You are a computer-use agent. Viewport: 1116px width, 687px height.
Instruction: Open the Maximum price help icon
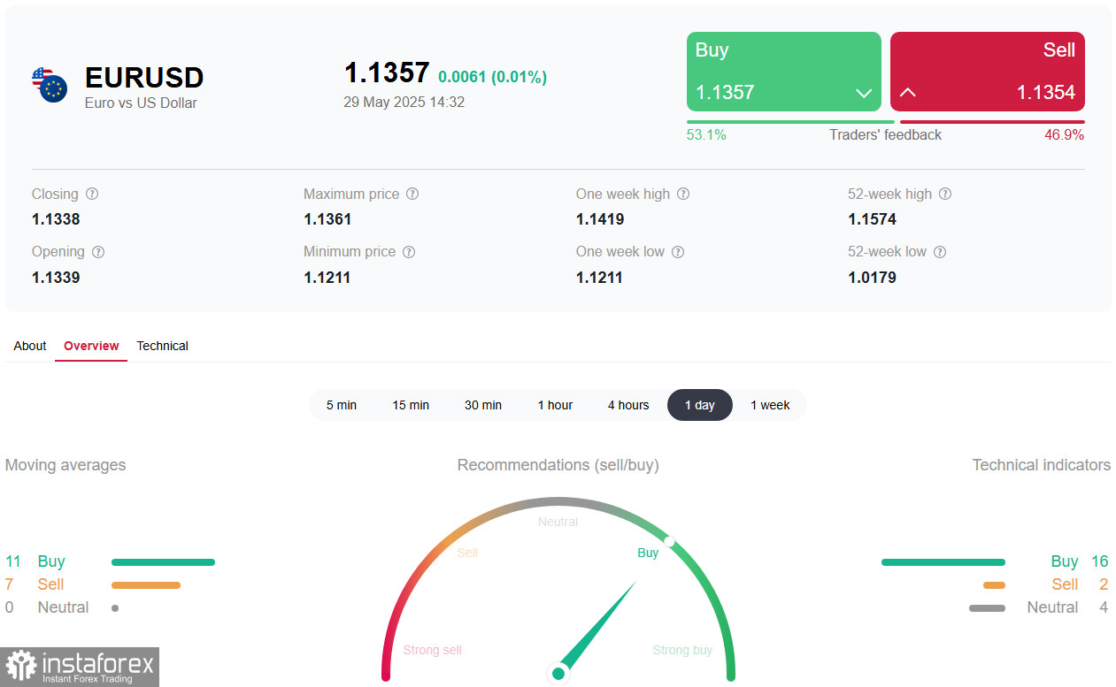pyautogui.click(x=412, y=194)
